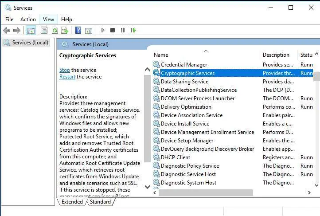Click the Refresh toolbar icon
Image resolution: width=320 pixels, height=216 pixels.
point(55,31)
